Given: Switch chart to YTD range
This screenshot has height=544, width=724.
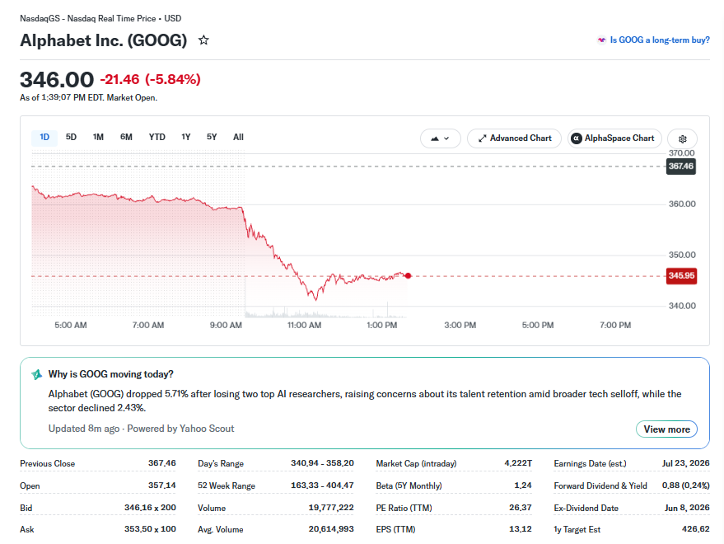Looking at the screenshot, I should [x=157, y=138].
